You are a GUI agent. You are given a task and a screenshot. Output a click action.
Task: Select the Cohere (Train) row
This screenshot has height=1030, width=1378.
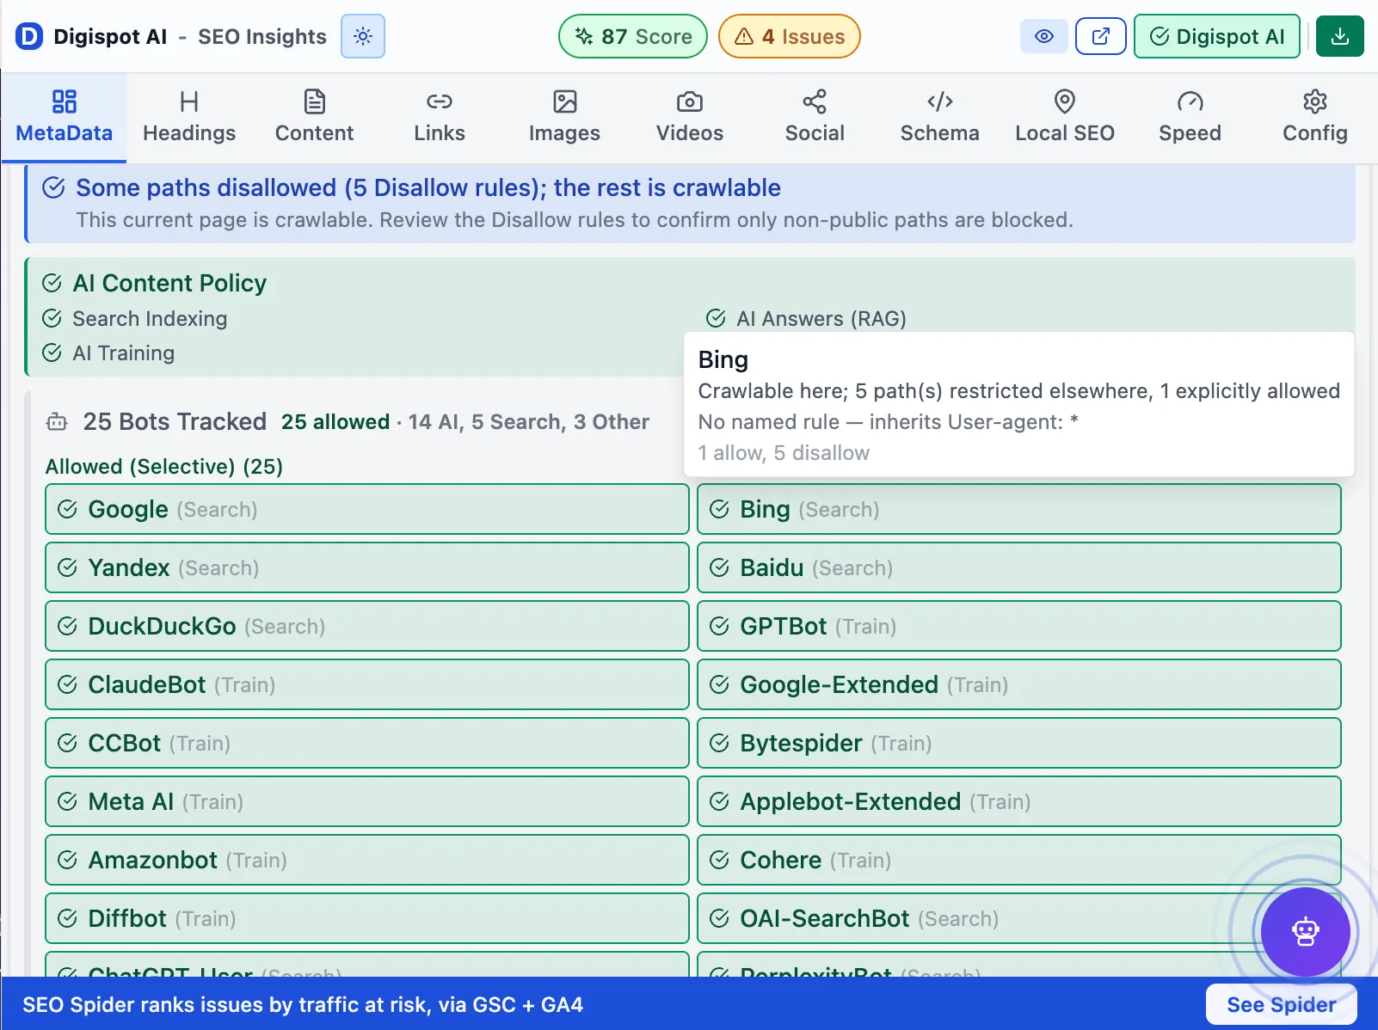pyautogui.click(x=1019, y=860)
